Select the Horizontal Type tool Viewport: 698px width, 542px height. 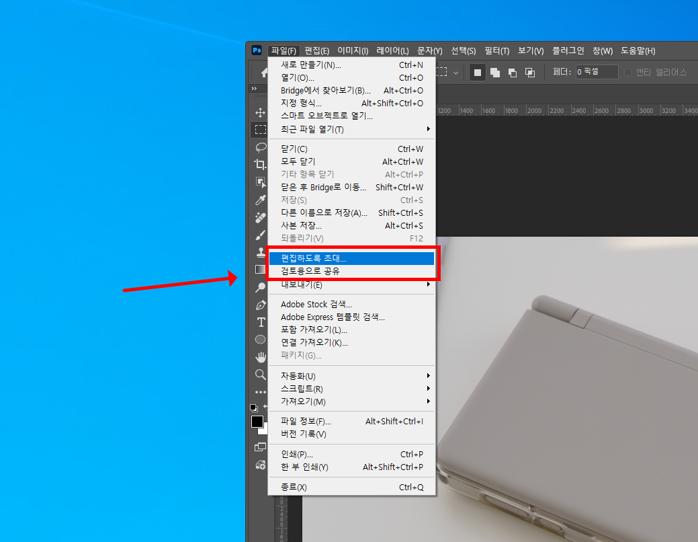(261, 322)
